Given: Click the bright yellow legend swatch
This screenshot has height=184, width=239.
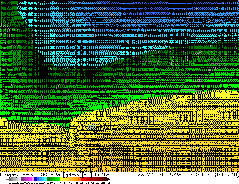Looking at the screenshot, I should pos(61,179).
